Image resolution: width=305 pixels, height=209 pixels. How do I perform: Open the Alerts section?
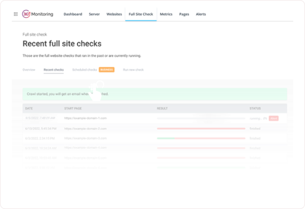[201, 14]
